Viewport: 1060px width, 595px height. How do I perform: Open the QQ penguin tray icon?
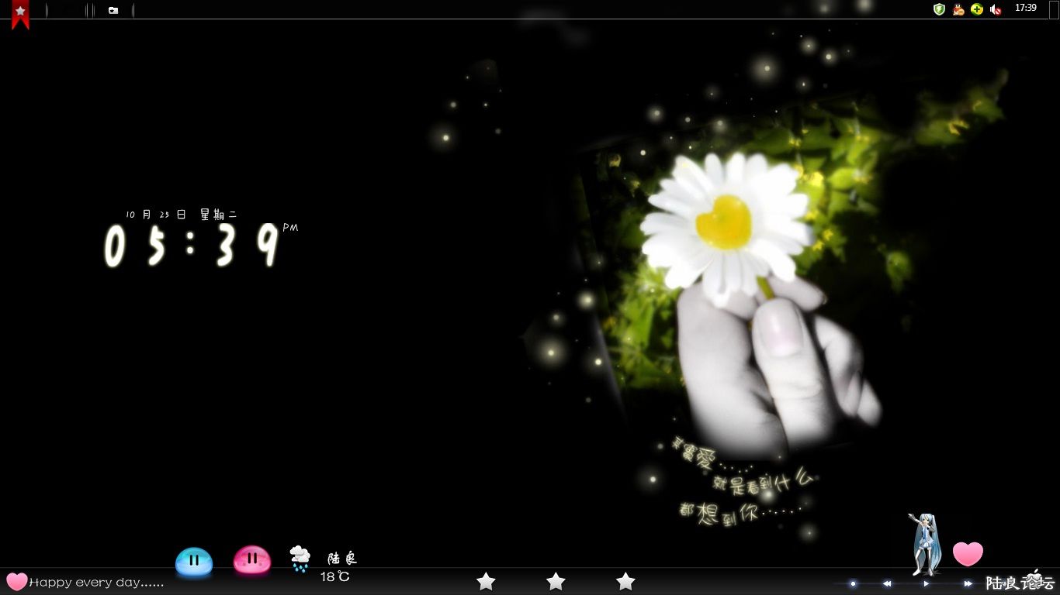coord(958,9)
